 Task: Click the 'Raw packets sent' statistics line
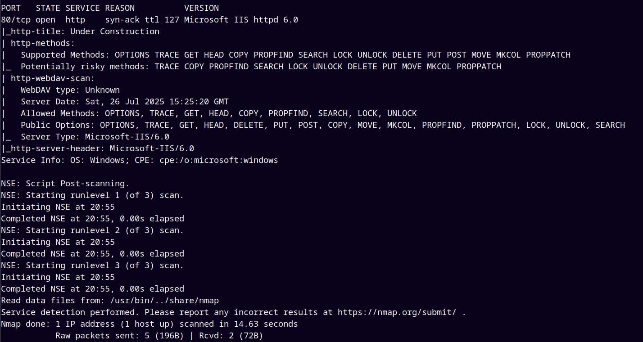point(159,336)
